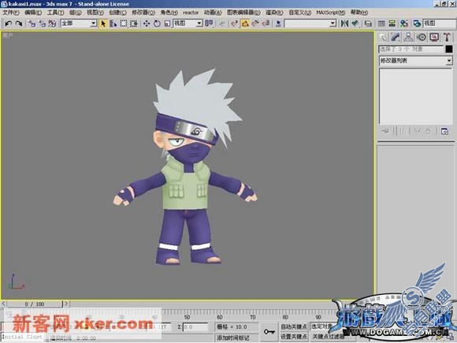Switch to the Modify command panel tab
The image size is (457, 343).
point(396,37)
